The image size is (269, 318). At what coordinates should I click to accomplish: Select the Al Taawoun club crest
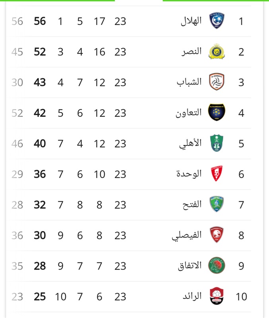(x=216, y=112)
